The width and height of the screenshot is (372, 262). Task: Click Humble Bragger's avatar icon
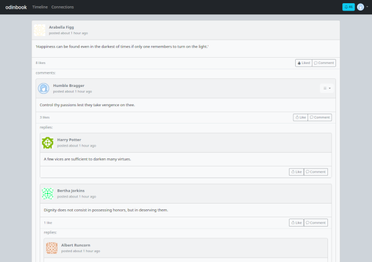pos(43,88)
